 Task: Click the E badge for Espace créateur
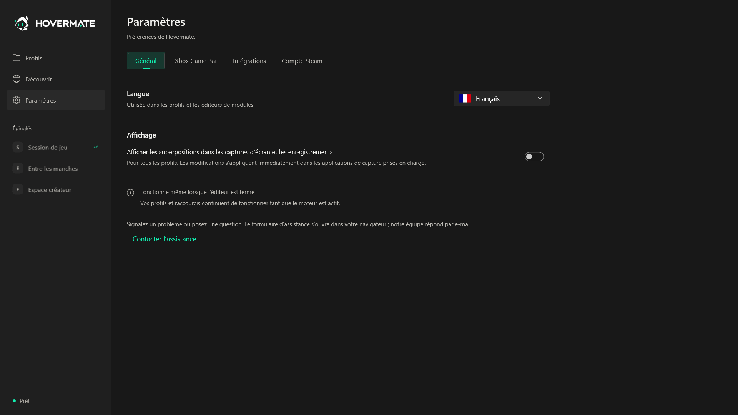pyautogui.click(x=18, y=189)
